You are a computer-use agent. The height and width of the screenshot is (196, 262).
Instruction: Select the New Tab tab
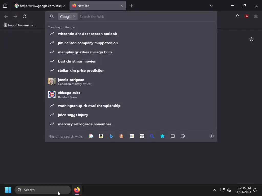(x=98, y=6)
